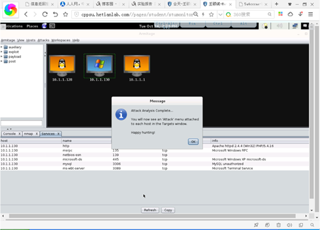Select the microsoft-ds service row
The width and height of the screenshot is (320, 230).
[154, 159]
